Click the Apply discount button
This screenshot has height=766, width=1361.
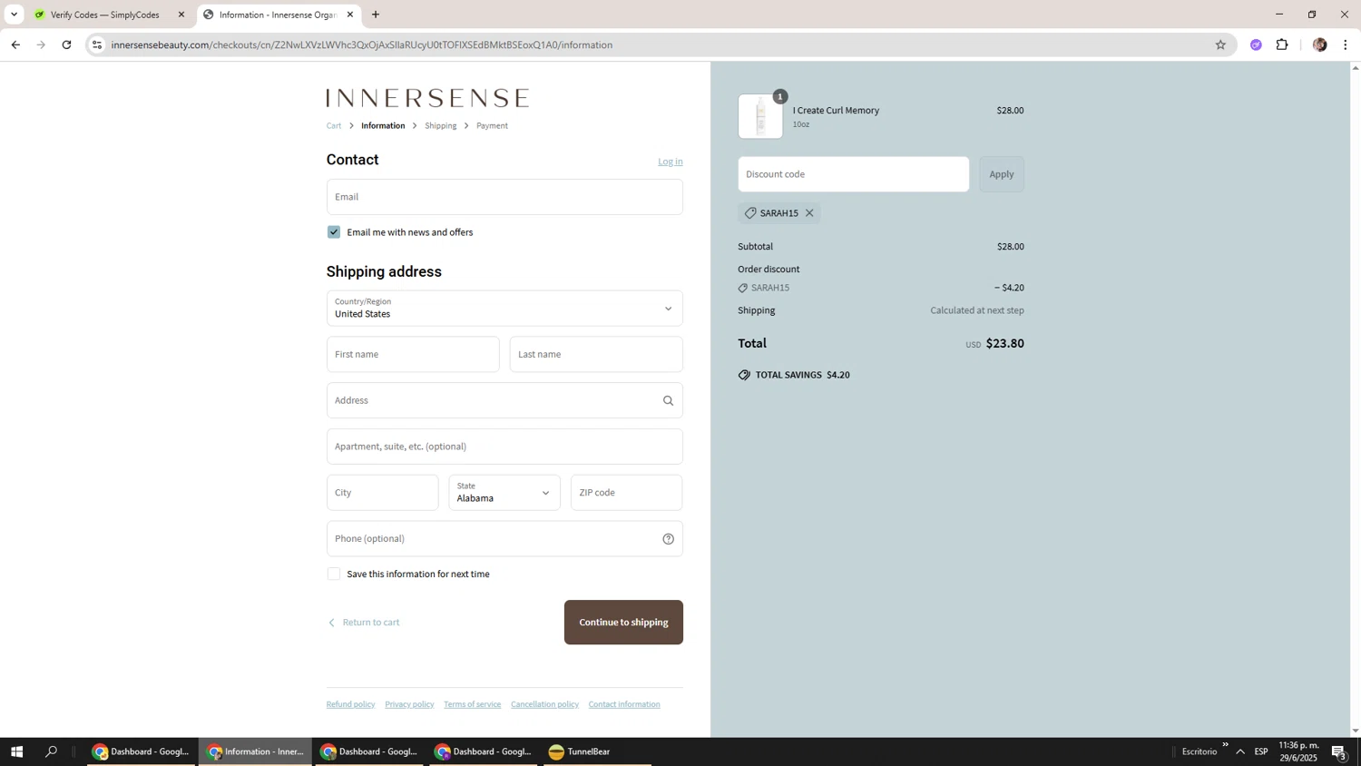[x=1002, y=174]
